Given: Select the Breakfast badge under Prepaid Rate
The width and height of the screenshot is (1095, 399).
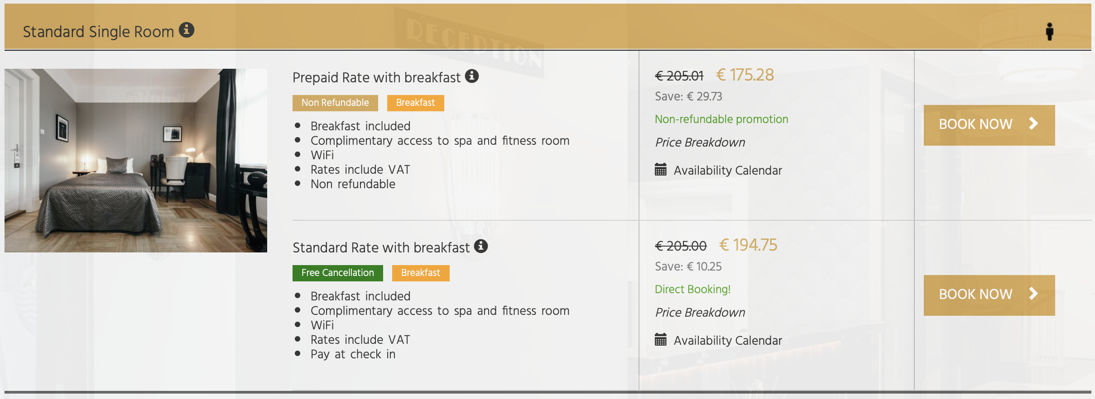Looking at the screenshot, I should tap(415, 103).
